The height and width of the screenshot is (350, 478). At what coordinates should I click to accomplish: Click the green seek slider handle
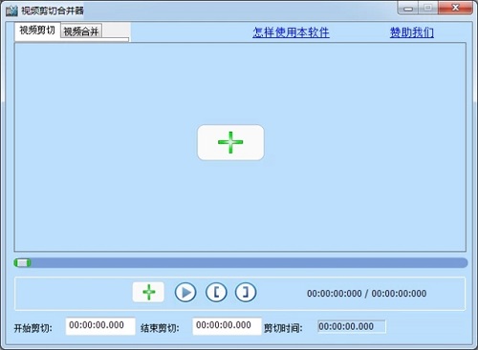[22, 263]
